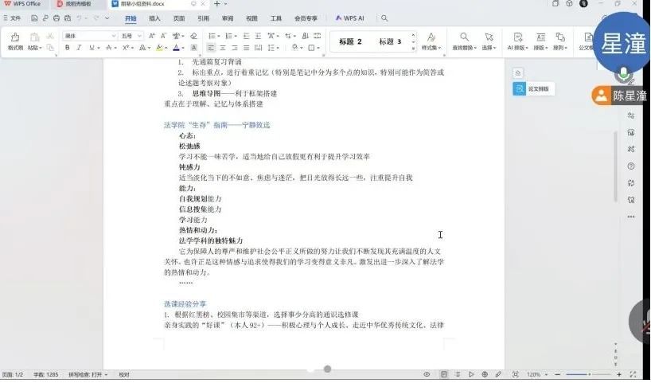
Task: Click the 选择 (Select) cursor icon
Action: click(x=489, y=41)
